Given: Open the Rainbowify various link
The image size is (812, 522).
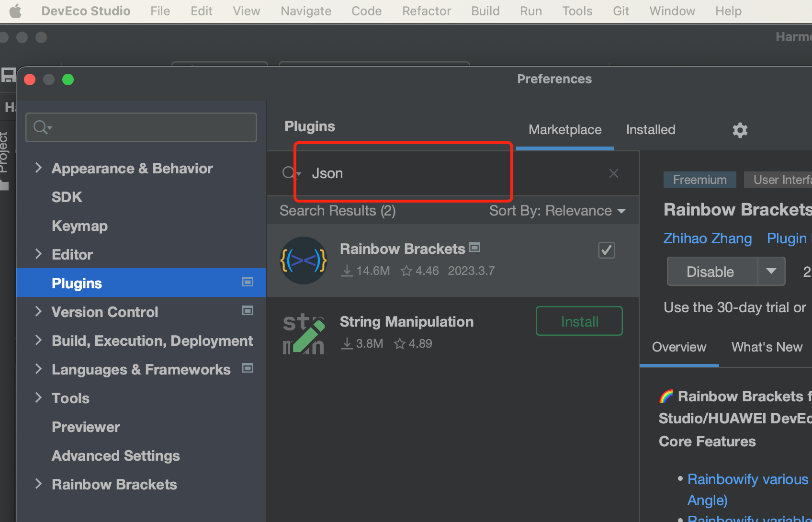Looking at the screenshot, I should 748,479.
